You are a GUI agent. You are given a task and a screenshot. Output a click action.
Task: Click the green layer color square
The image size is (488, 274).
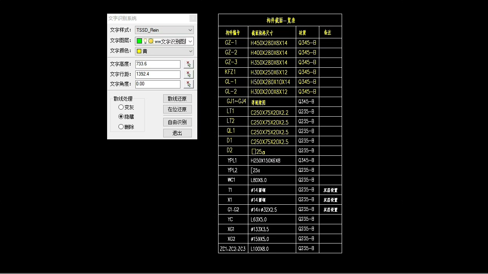[139, 41]
